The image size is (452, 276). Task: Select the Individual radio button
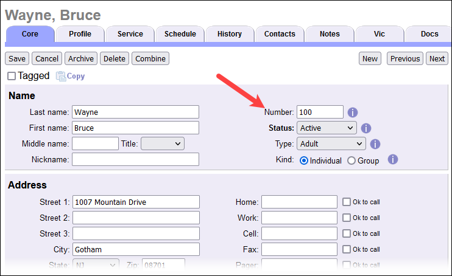[x=304, y=160]
